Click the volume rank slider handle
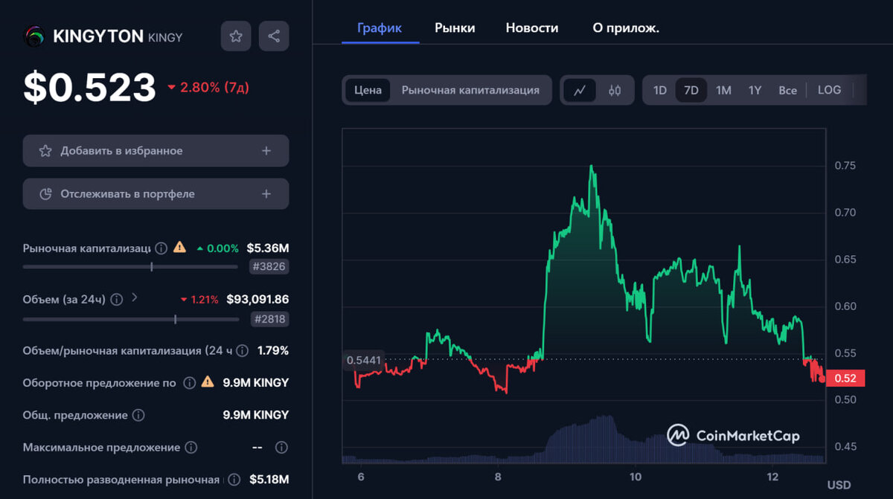Screen dimensions: 893x499 [176, 320]
